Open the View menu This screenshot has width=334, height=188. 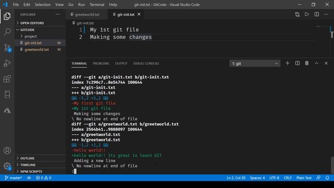click(x=59, y=5)
